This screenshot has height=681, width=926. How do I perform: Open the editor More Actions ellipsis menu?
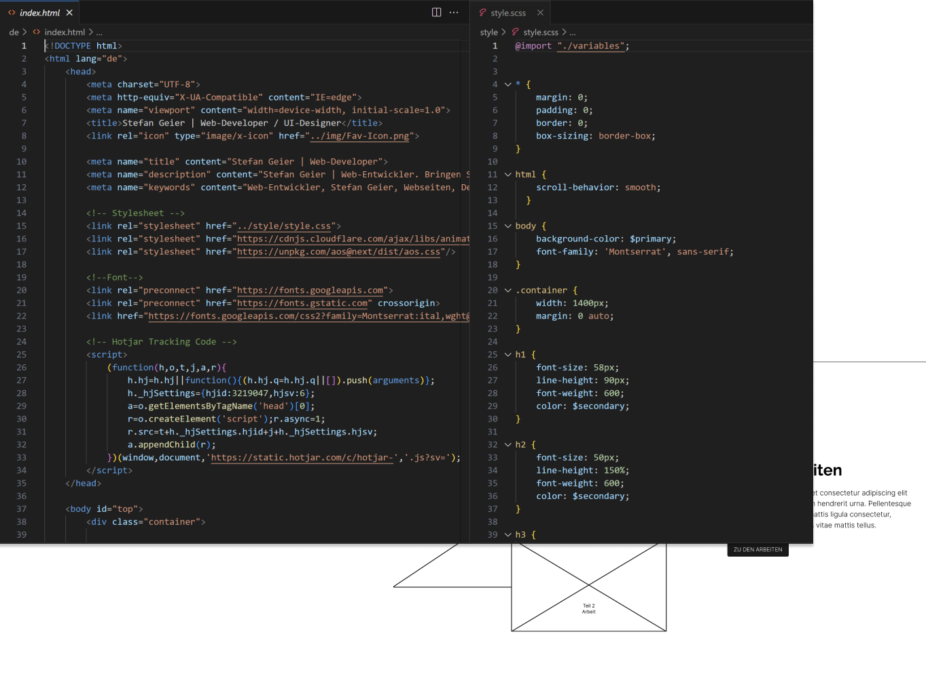(454, 12)
